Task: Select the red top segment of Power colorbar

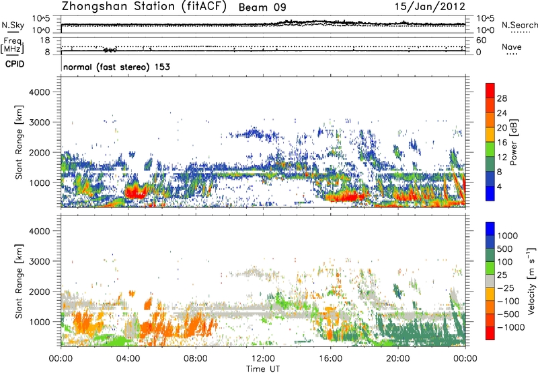Action: (490, 90)
